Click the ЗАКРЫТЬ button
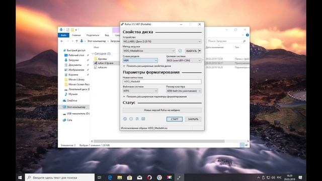Screen dimensions: 322x181 (193, 119)
